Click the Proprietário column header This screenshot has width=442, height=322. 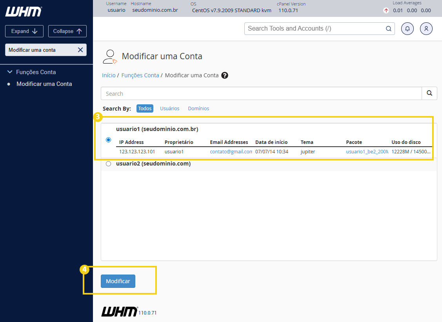click(179, 142)
